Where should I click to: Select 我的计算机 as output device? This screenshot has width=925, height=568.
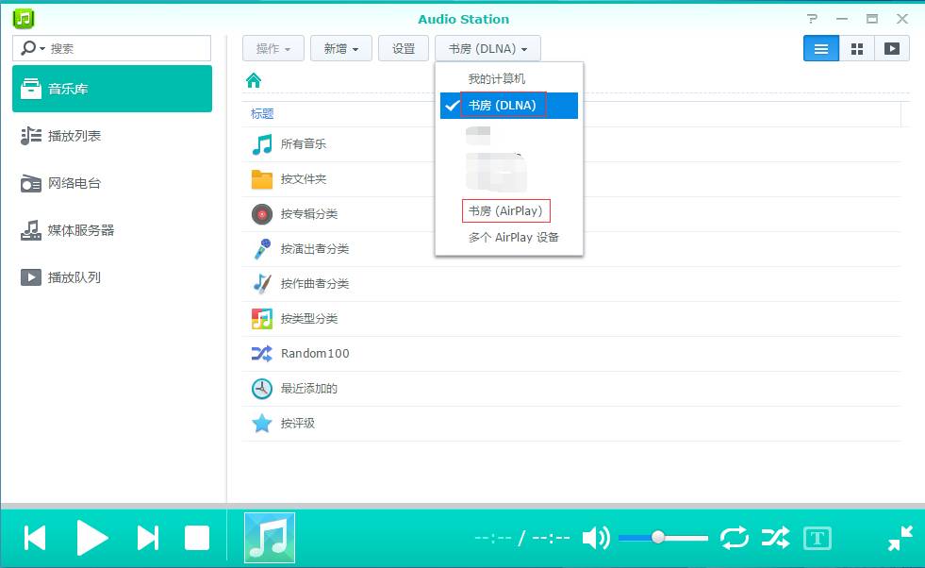509,78
